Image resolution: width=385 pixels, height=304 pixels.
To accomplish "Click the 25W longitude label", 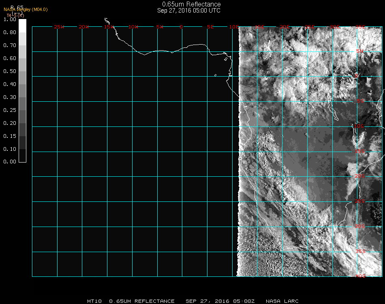I will tap(59, 27).
